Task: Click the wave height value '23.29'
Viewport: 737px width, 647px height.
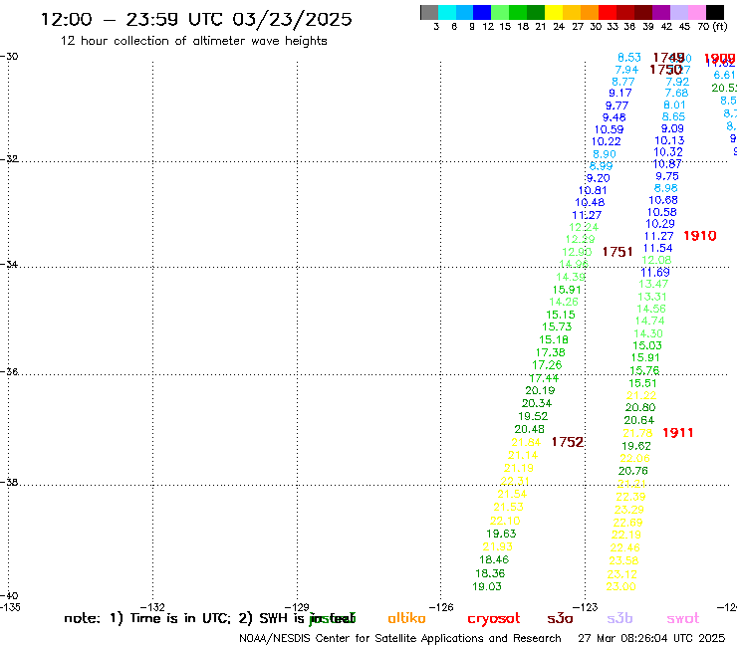Action: (628, 510)
